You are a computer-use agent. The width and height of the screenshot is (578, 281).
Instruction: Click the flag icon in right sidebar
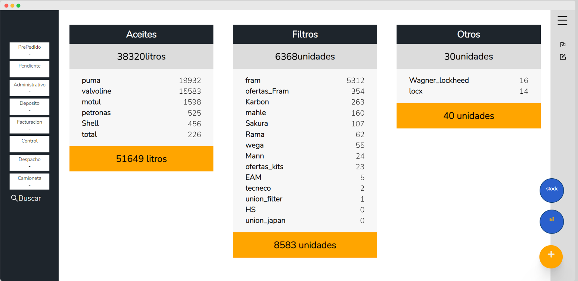pyautogui.click(x=563, y=44)
